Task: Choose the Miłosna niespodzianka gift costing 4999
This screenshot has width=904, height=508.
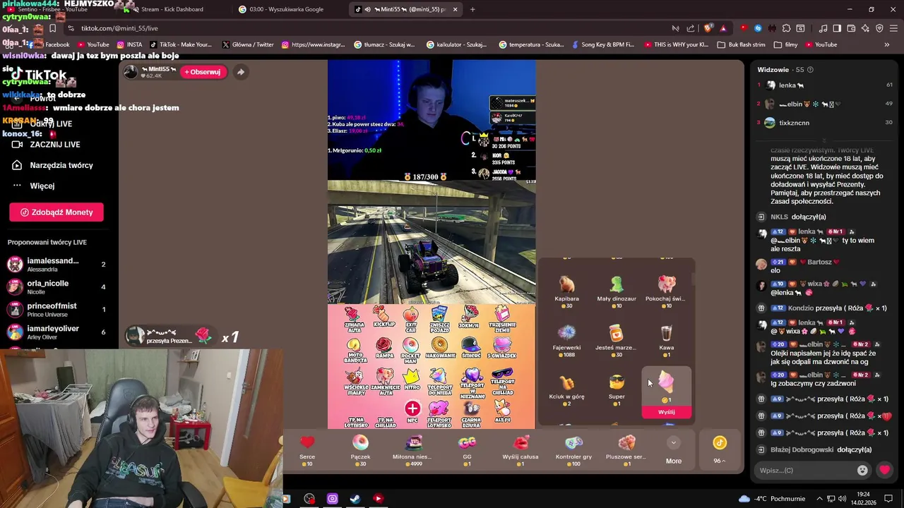Action: coord(413,449)
